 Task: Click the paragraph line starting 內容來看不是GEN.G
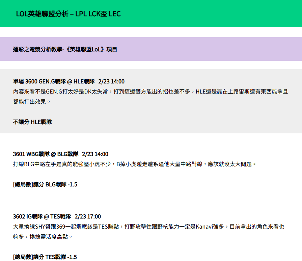pyautogui.click(x=150, y=92)
